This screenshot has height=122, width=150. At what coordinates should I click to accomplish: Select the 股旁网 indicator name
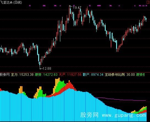click(x=5, y=74)
